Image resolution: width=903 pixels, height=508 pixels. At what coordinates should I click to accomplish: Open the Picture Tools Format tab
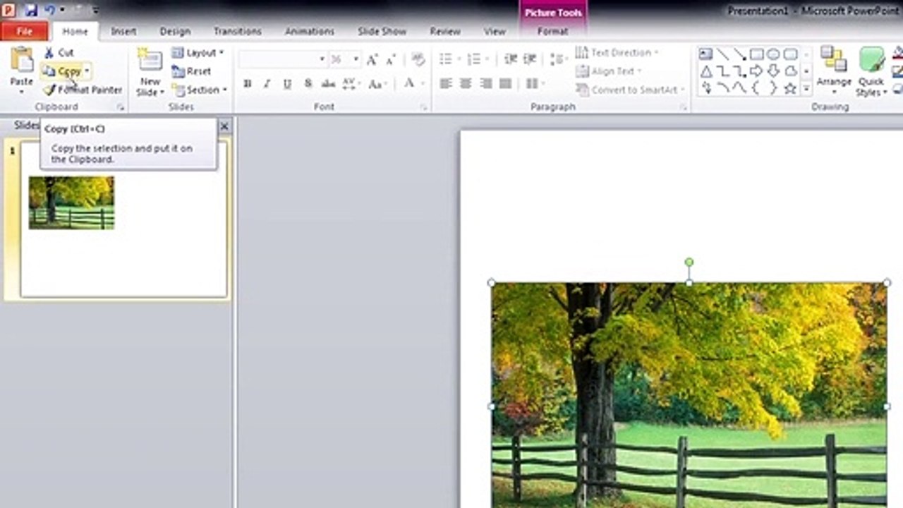click(553, 32)
